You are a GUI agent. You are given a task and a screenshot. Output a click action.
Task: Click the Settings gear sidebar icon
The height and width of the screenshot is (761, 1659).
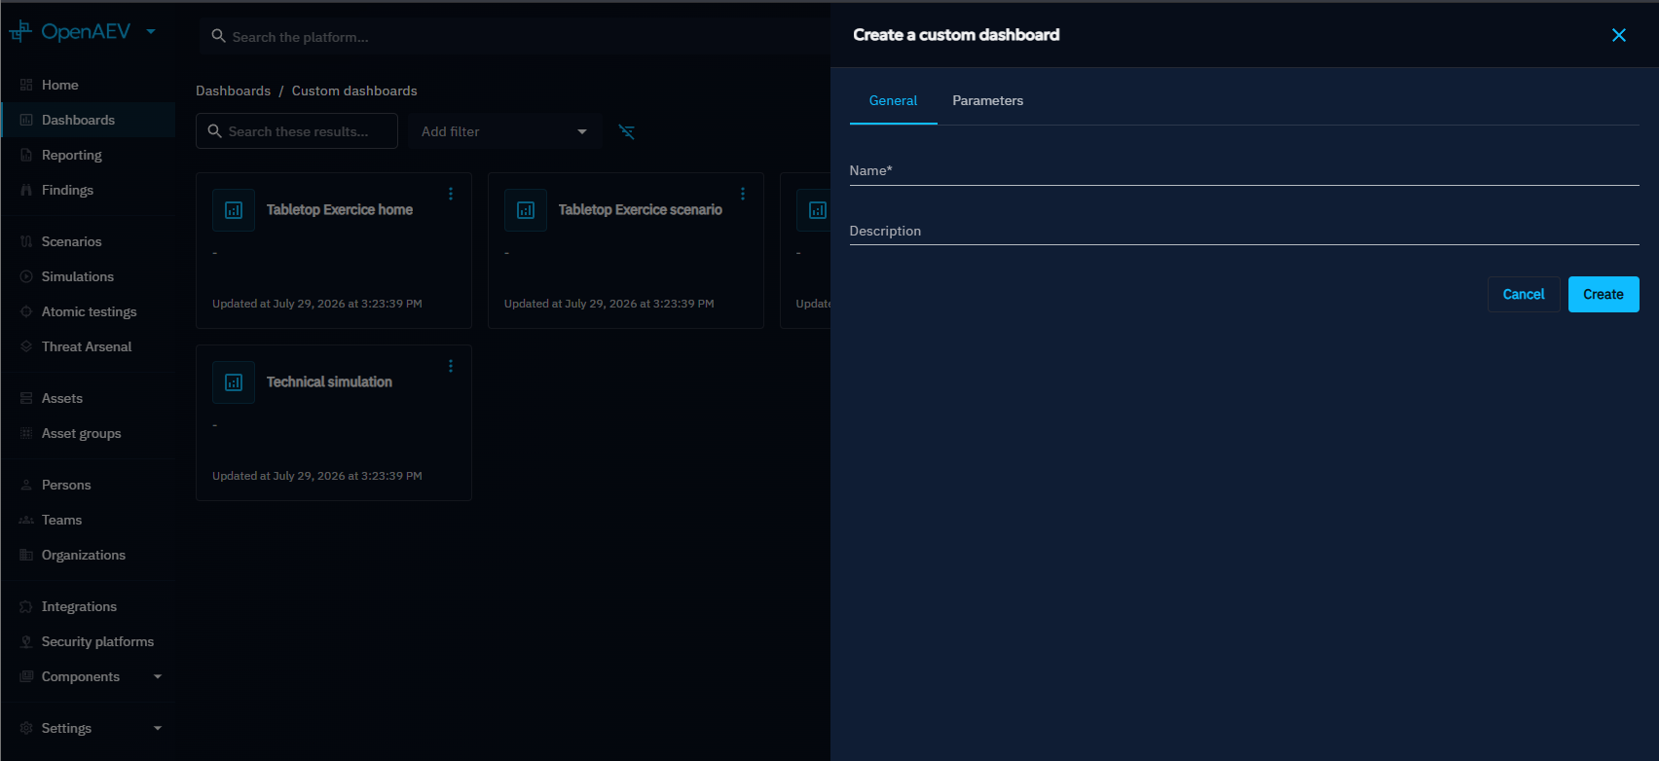click(x=26, y=728)
